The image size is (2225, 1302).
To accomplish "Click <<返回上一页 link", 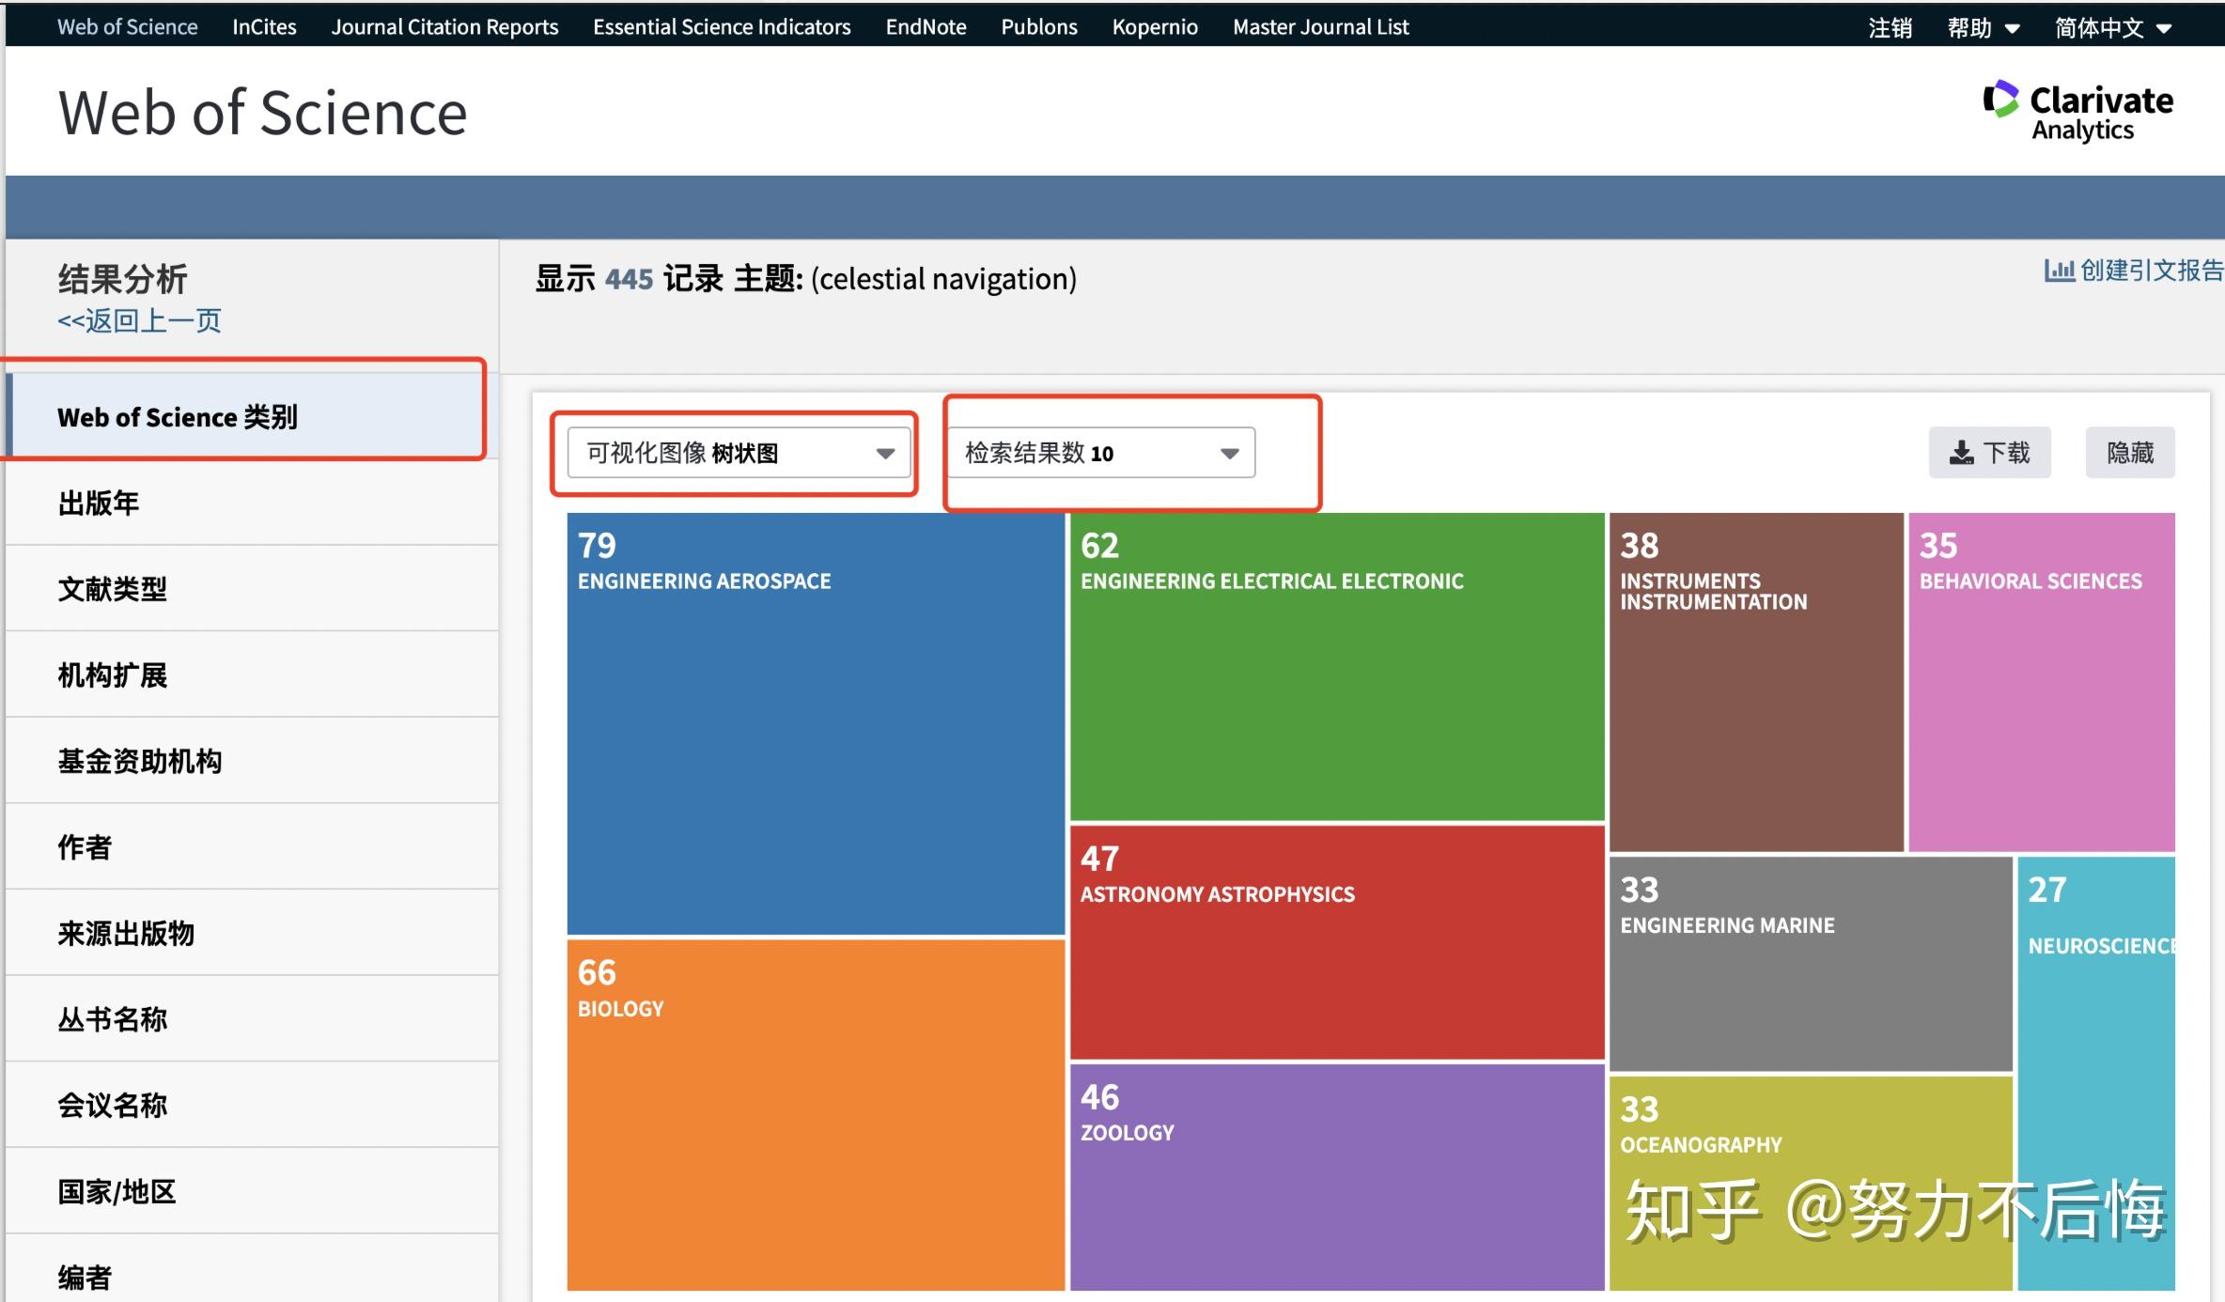I will 139,321.
